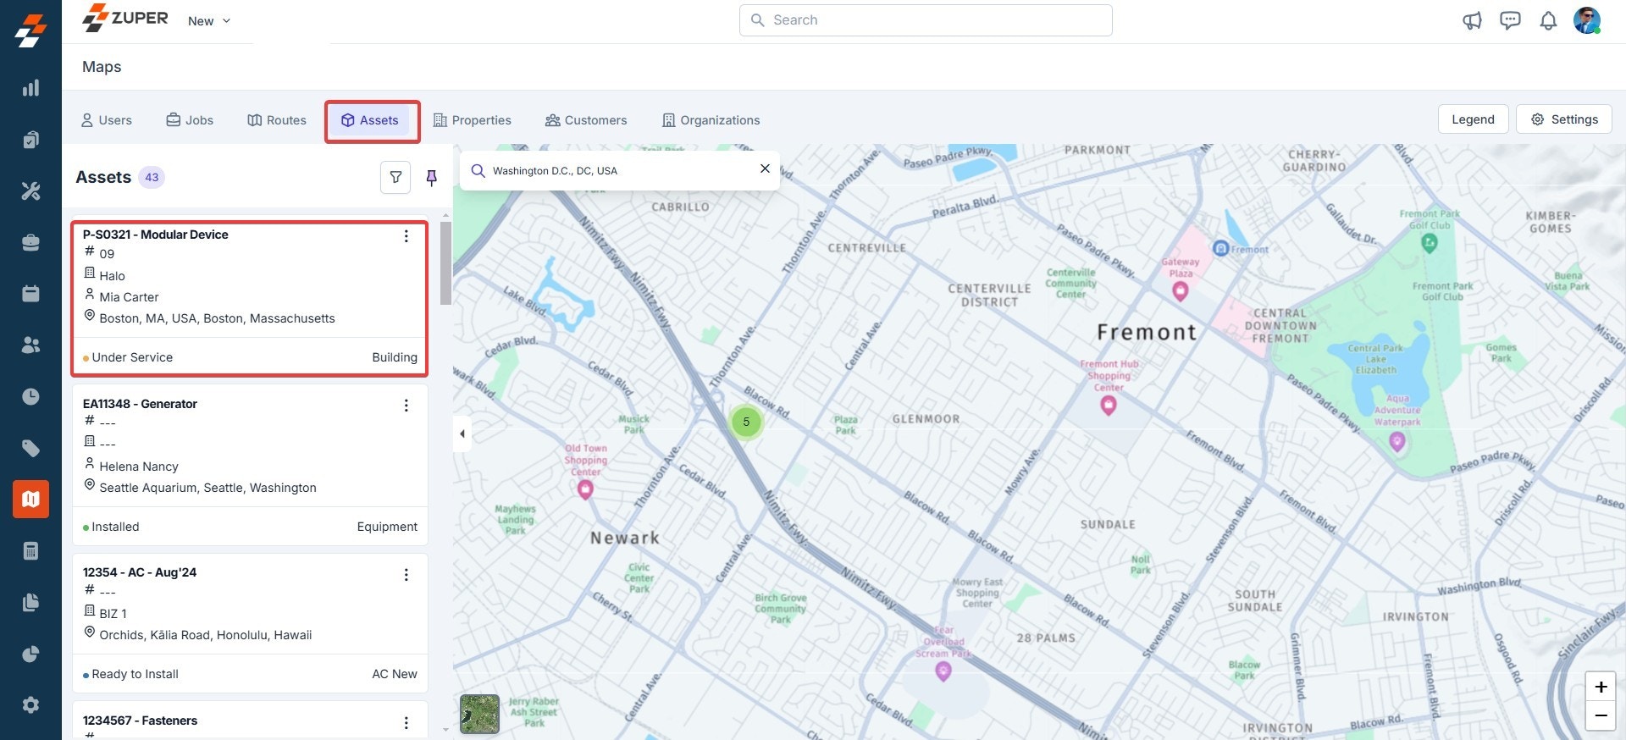Click the global Search field
The height and width of the screenshot is (740, 1626).
coord(926,20)
